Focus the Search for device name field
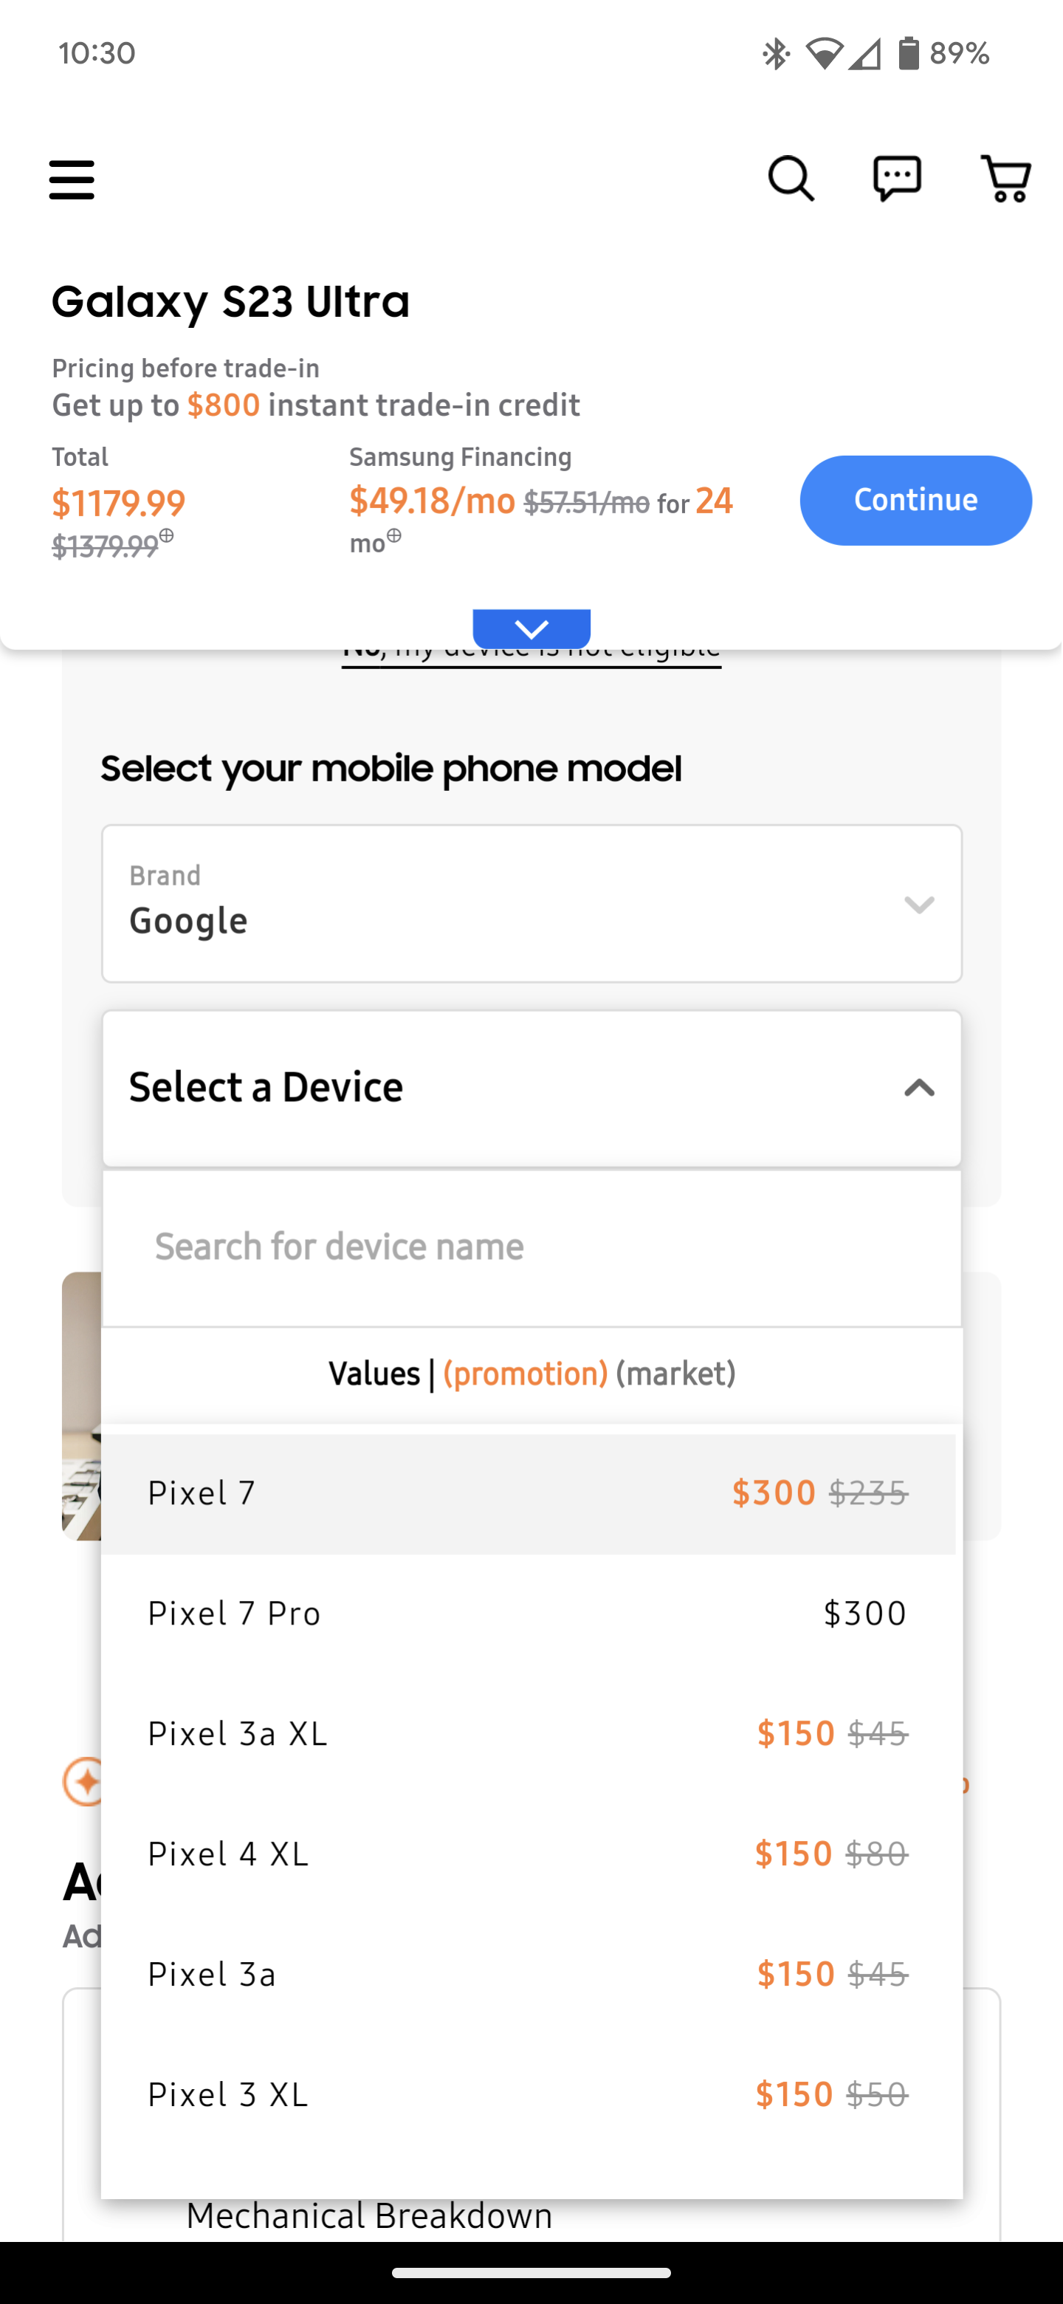1063x2304 pixels. pos(531,1247)
